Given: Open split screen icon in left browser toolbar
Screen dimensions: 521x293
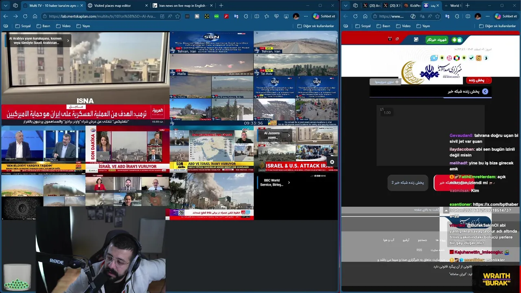Looking at the screenshot, I should (257, 16).
